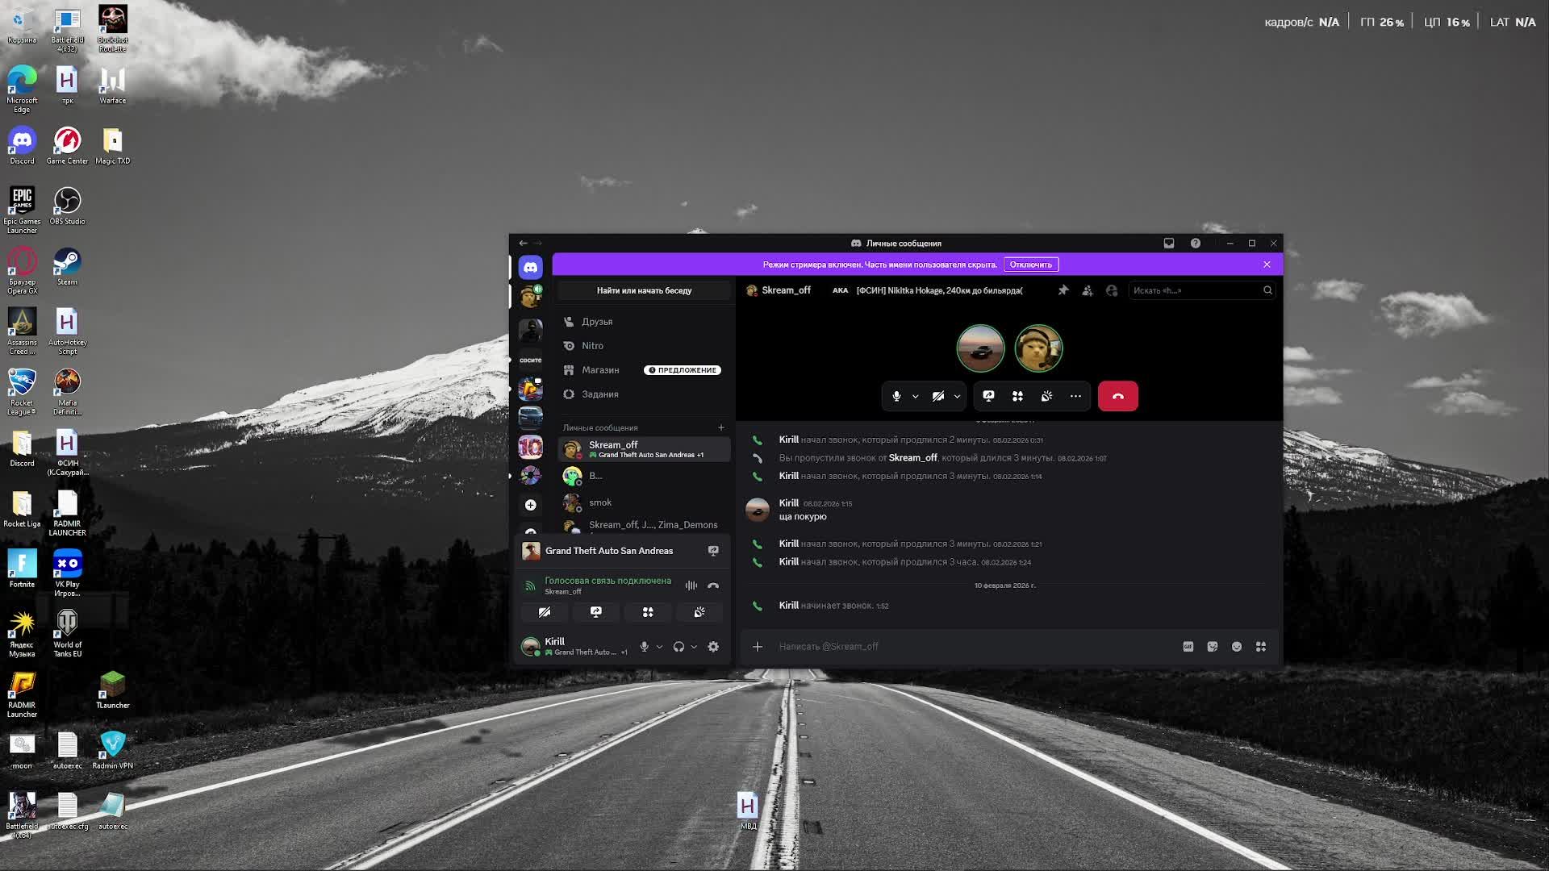Start screen sharing in the call
This screenshot has height=871, width=1549.
[987, 396]
